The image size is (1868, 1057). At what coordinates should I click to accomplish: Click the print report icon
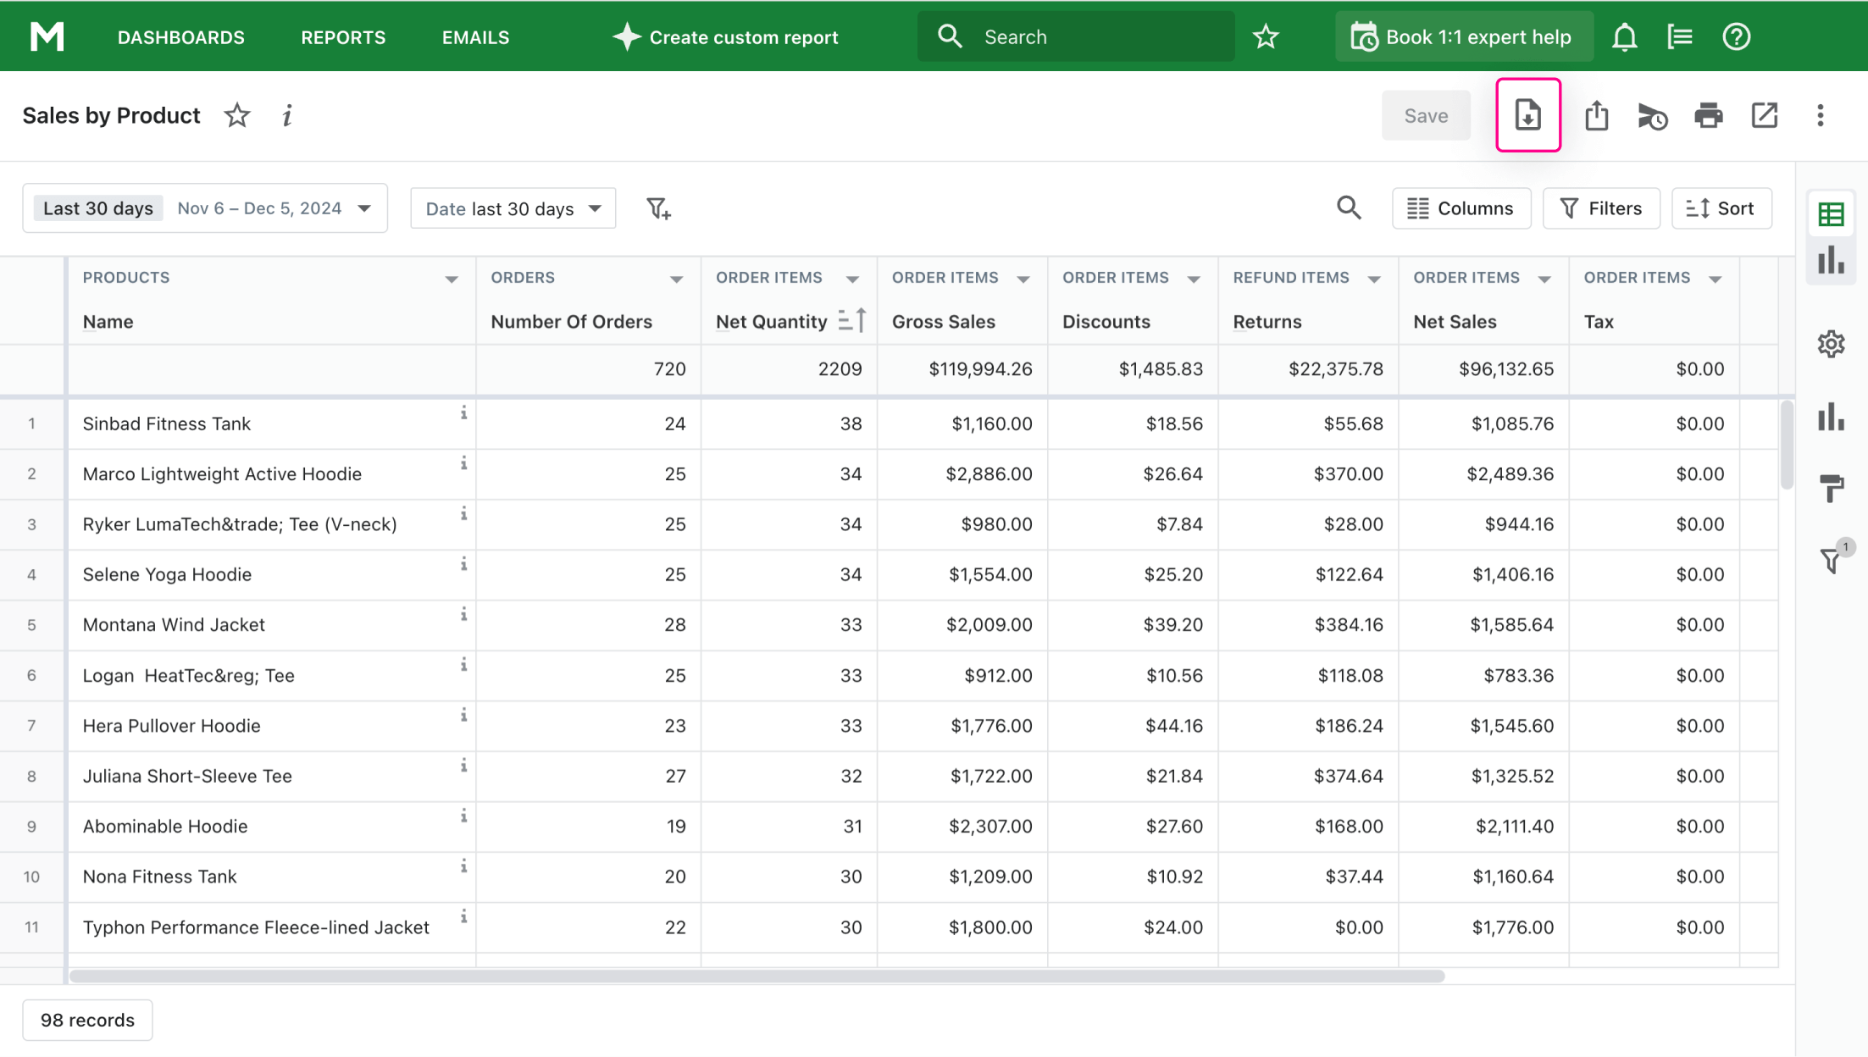click(x=1708, y=115)
